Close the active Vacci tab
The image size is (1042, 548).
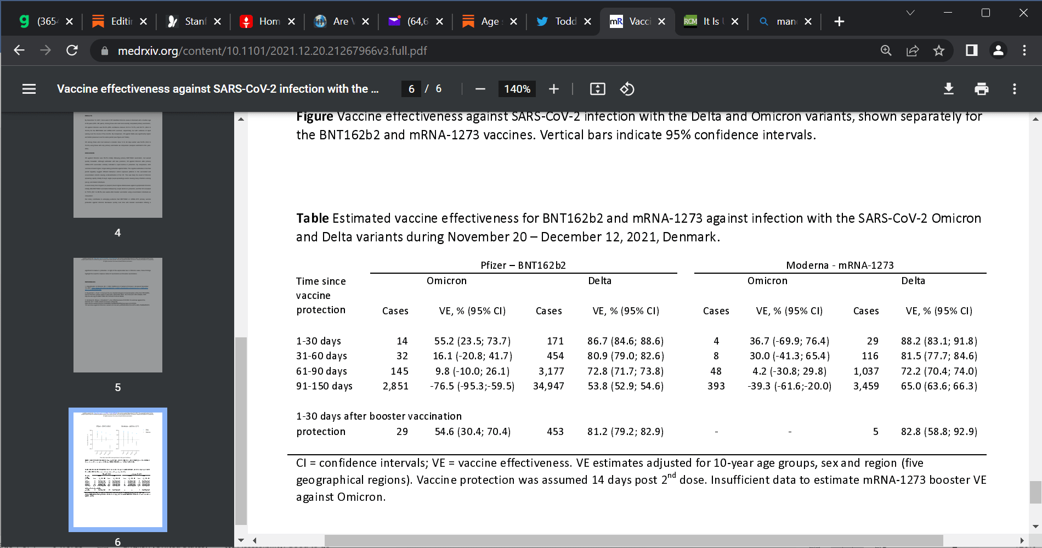point(661,21)
